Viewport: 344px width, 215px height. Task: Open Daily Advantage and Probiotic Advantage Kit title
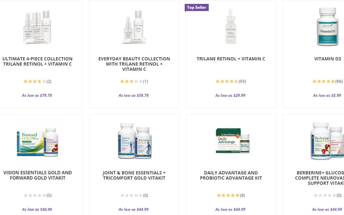231,175
